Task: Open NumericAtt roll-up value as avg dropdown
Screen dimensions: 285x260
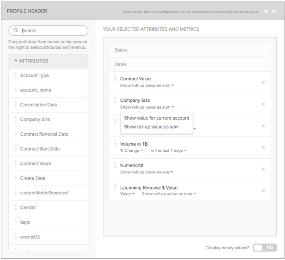Action: 147,172
